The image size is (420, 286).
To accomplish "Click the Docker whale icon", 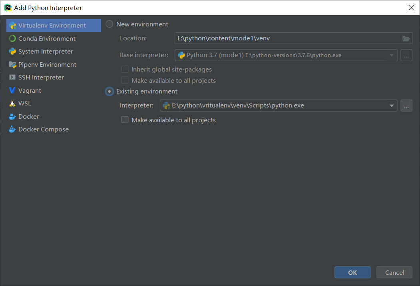I will [12, 117].
